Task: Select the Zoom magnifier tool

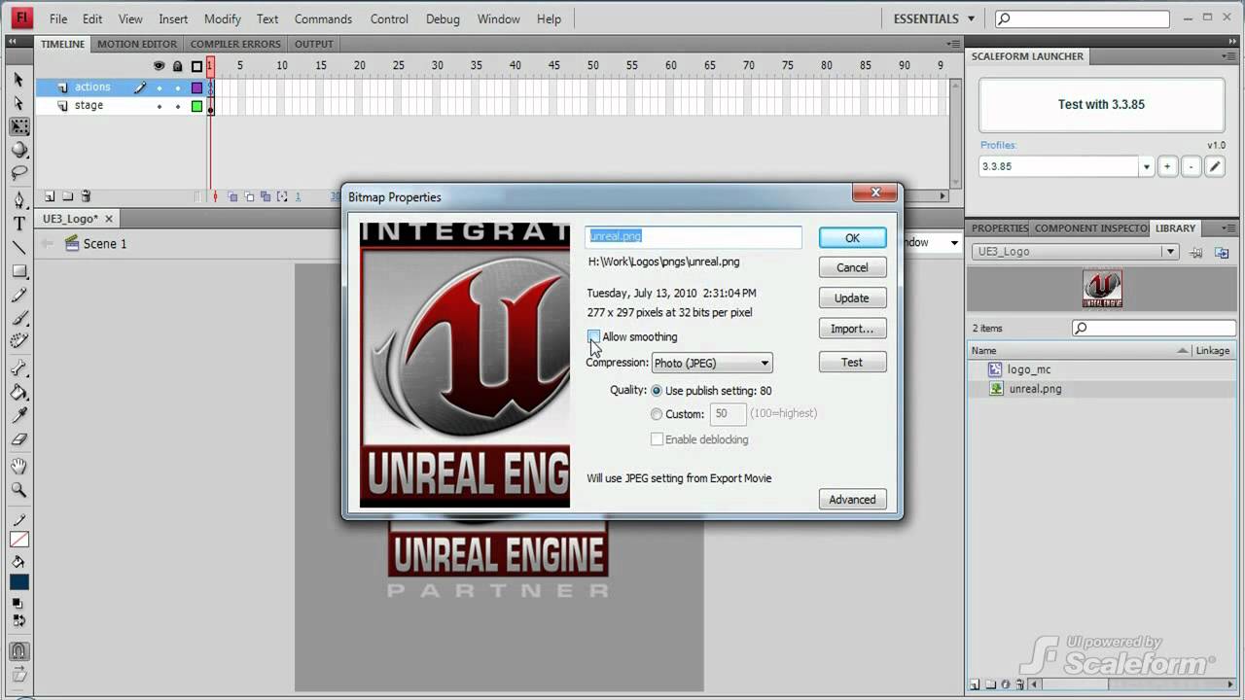Action: point(18,490)
